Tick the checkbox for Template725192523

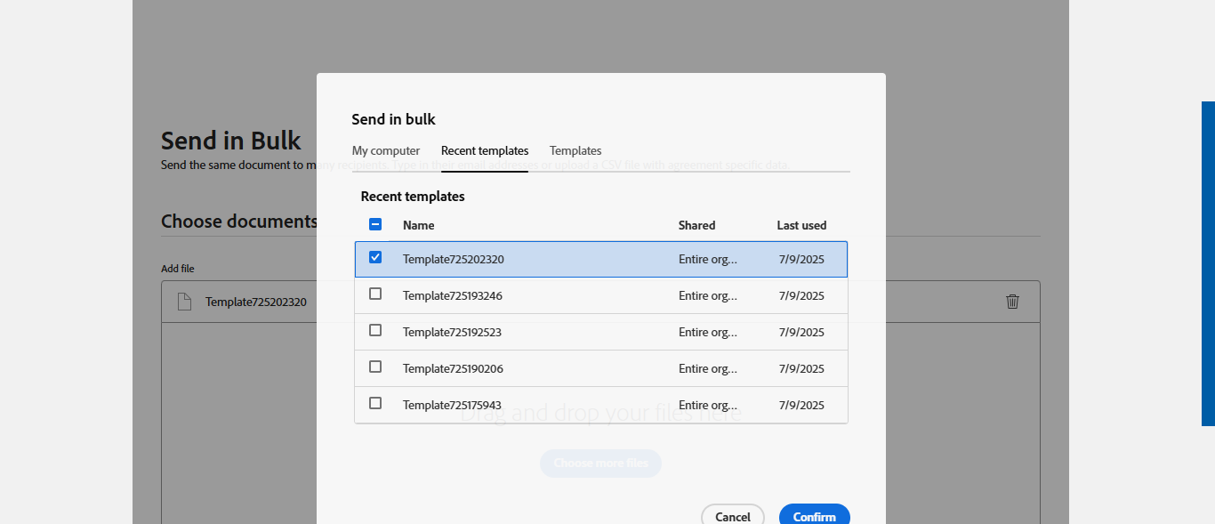tap(375, 330)
